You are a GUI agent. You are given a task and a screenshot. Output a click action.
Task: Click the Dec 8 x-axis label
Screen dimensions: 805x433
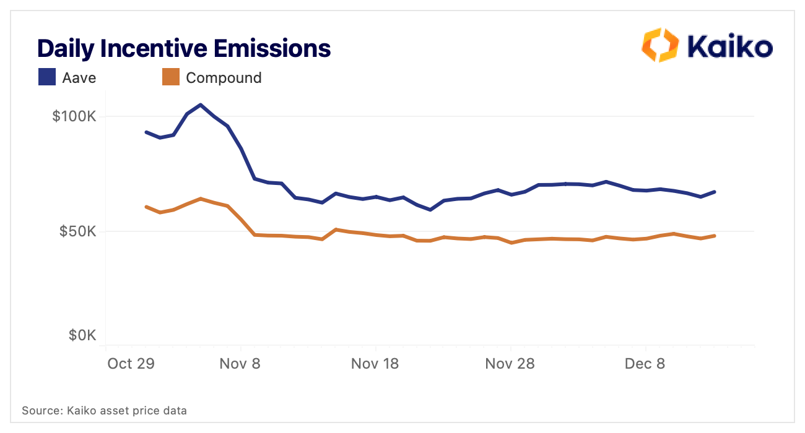pos(645,364)
